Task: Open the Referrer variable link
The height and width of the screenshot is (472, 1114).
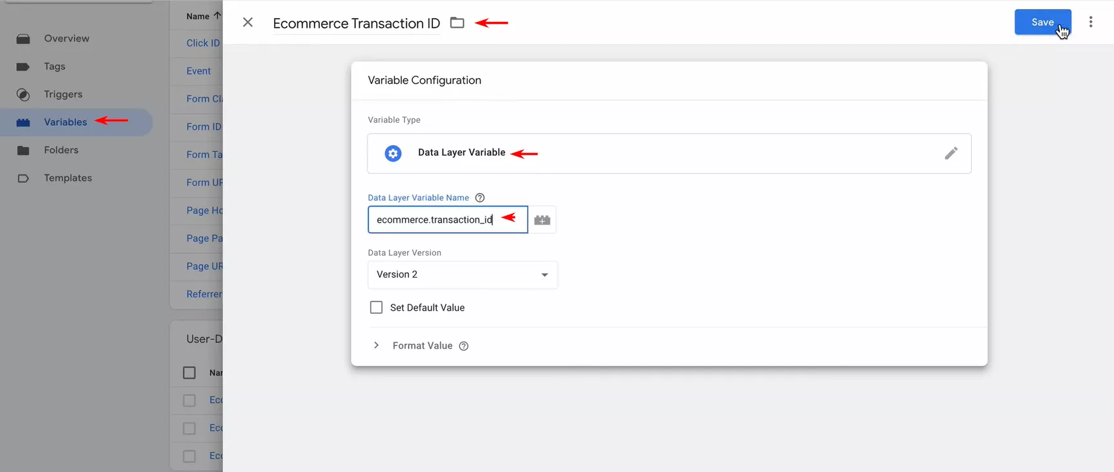Action: [x=204, y=294]
